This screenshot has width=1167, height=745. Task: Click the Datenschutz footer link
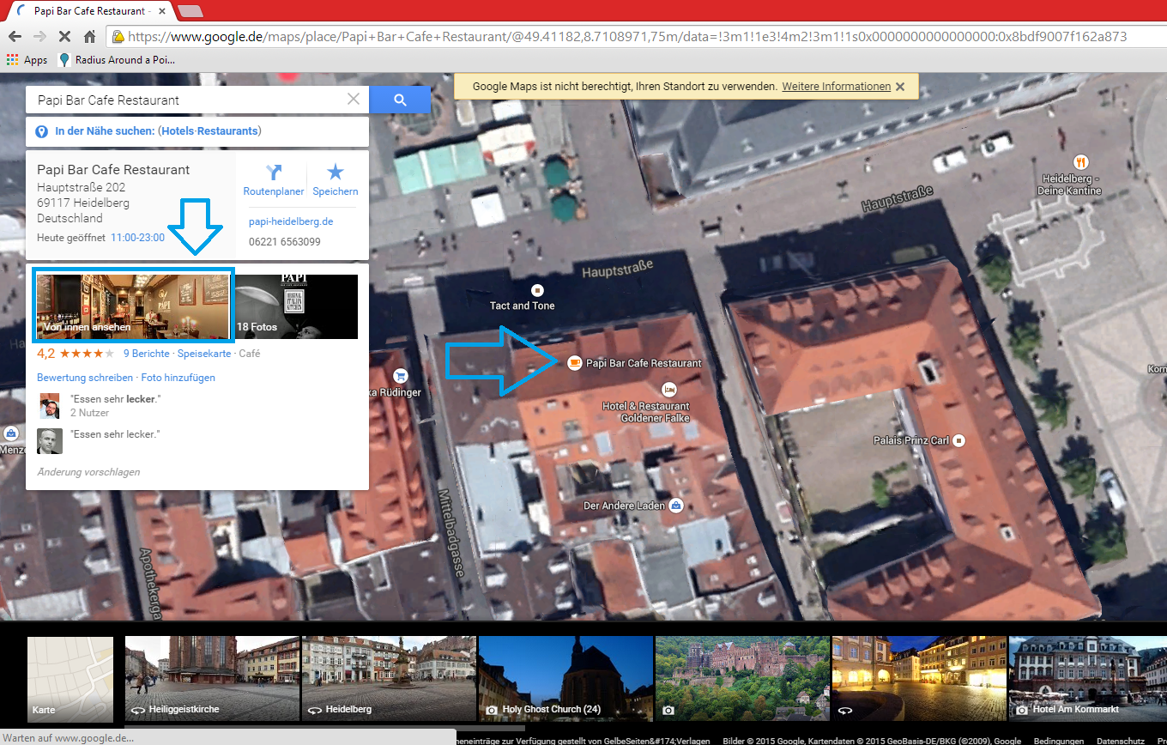click(1120, 740)
